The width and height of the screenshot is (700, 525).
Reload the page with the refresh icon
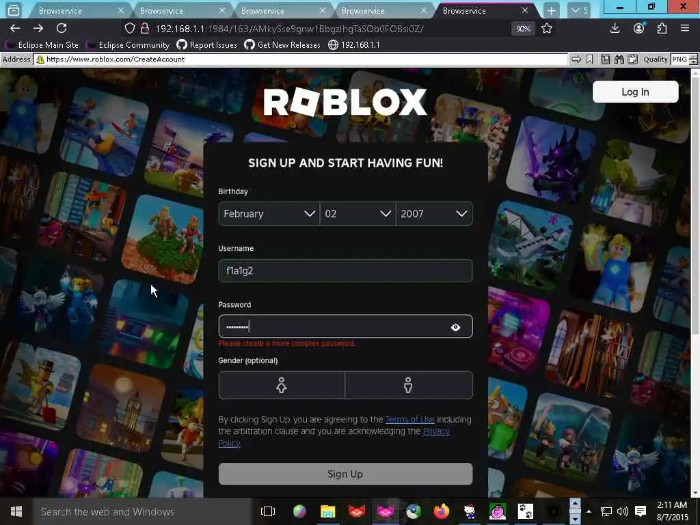(x=62, y=29)
